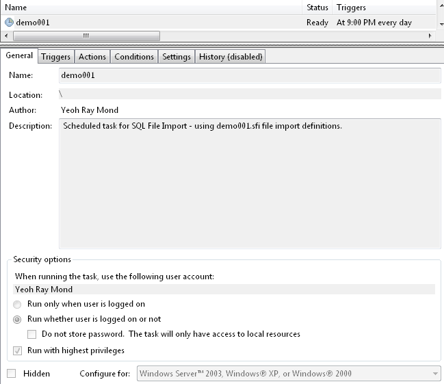Screen dimensions: 444x384
Task: Toggle Run with highest privileges checkbox
Action: 18,350
